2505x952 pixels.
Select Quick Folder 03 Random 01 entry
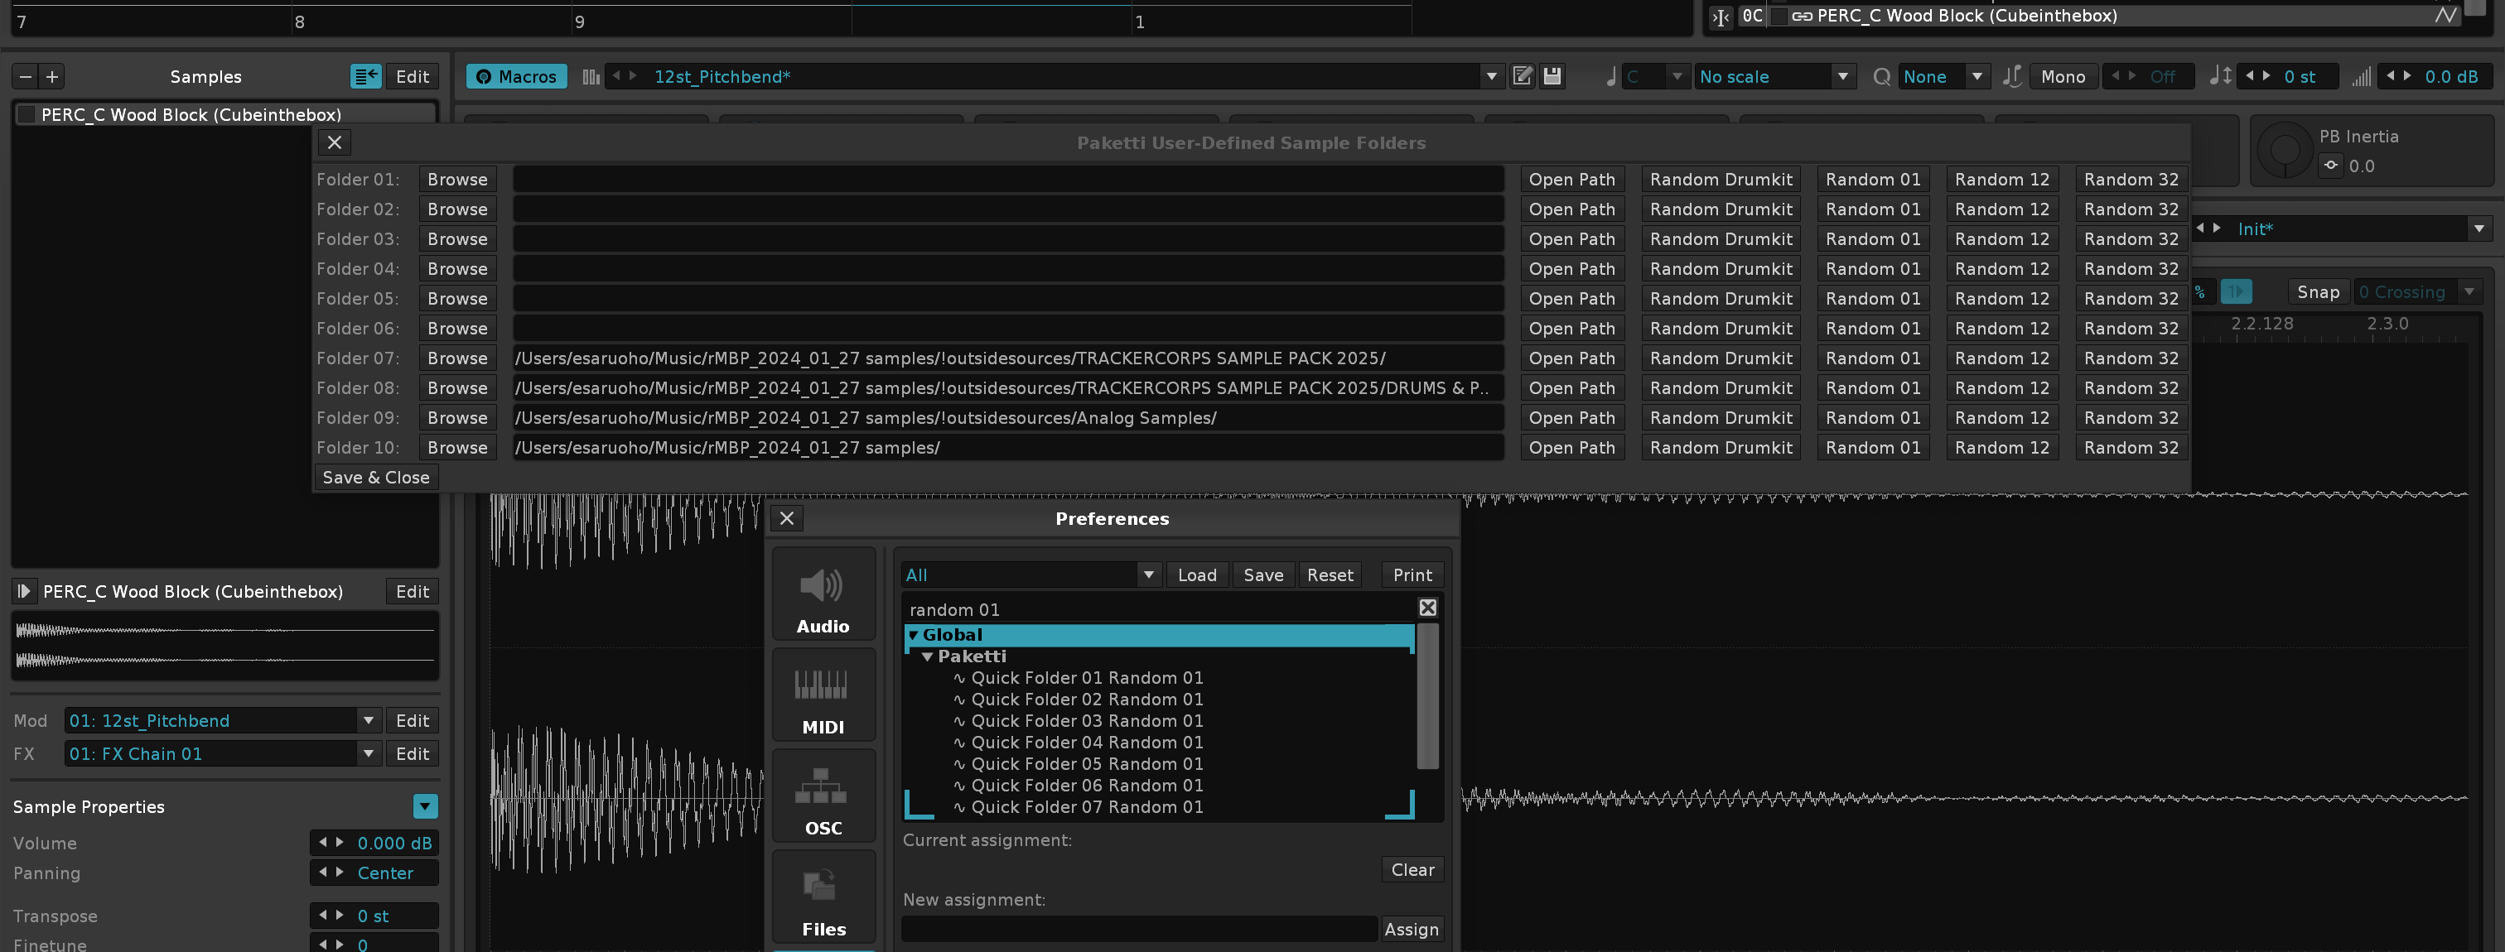[1086, 721]
